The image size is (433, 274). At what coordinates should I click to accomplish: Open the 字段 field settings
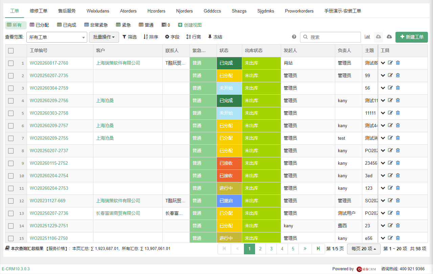(x=172, y=37)
